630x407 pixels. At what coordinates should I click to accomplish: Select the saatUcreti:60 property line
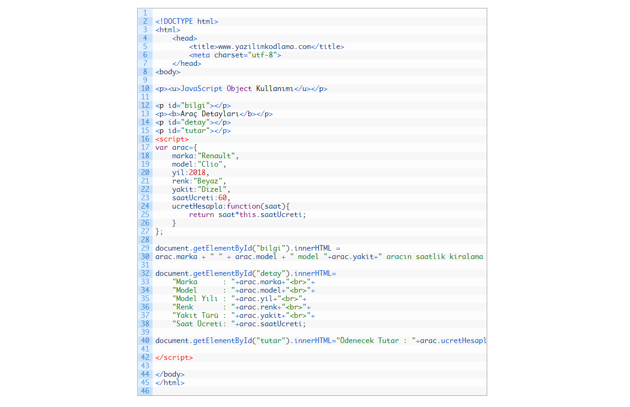coord(202,198)
